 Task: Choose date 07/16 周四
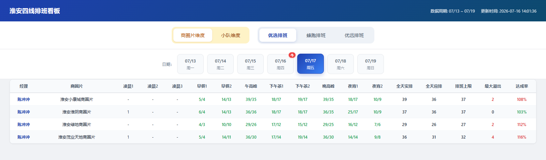pos(281,64)
